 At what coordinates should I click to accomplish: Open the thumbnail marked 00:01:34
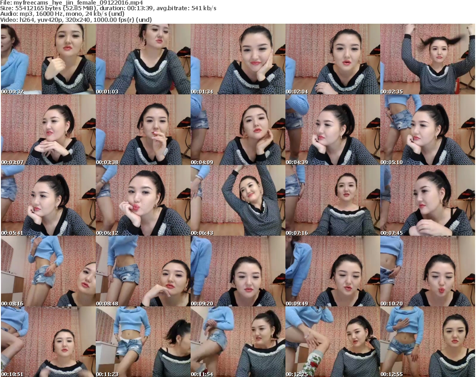(x=238, y=59)
